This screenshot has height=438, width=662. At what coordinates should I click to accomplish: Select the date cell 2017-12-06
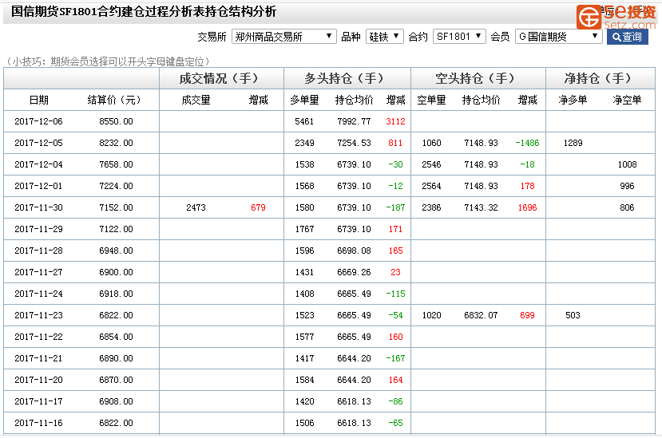(x=38, y=121)
